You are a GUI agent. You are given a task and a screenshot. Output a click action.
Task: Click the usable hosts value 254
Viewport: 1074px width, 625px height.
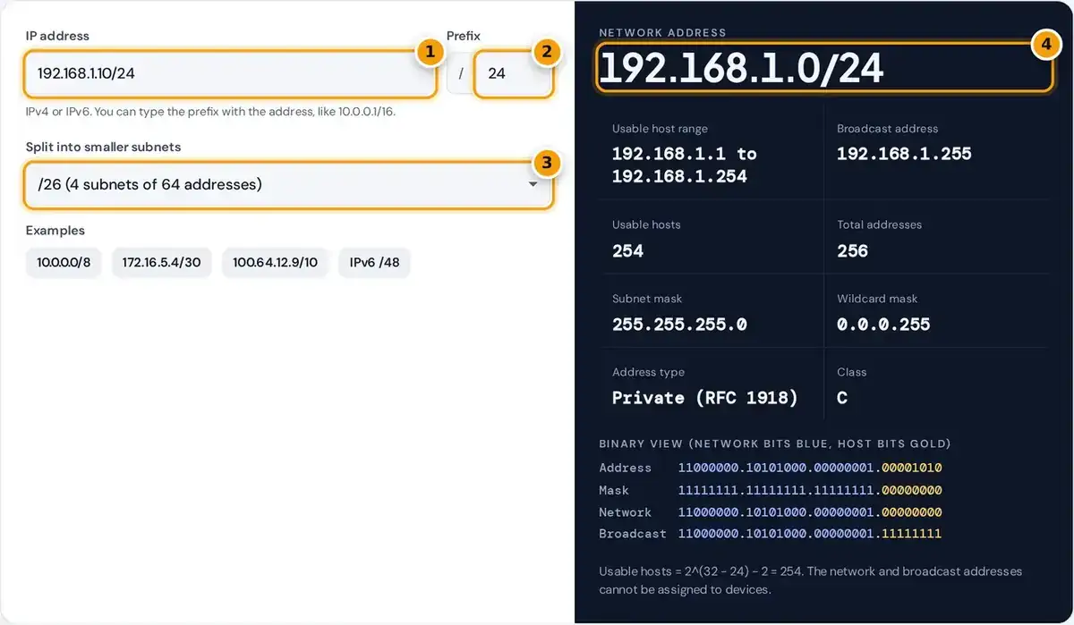tap(627, 251)
